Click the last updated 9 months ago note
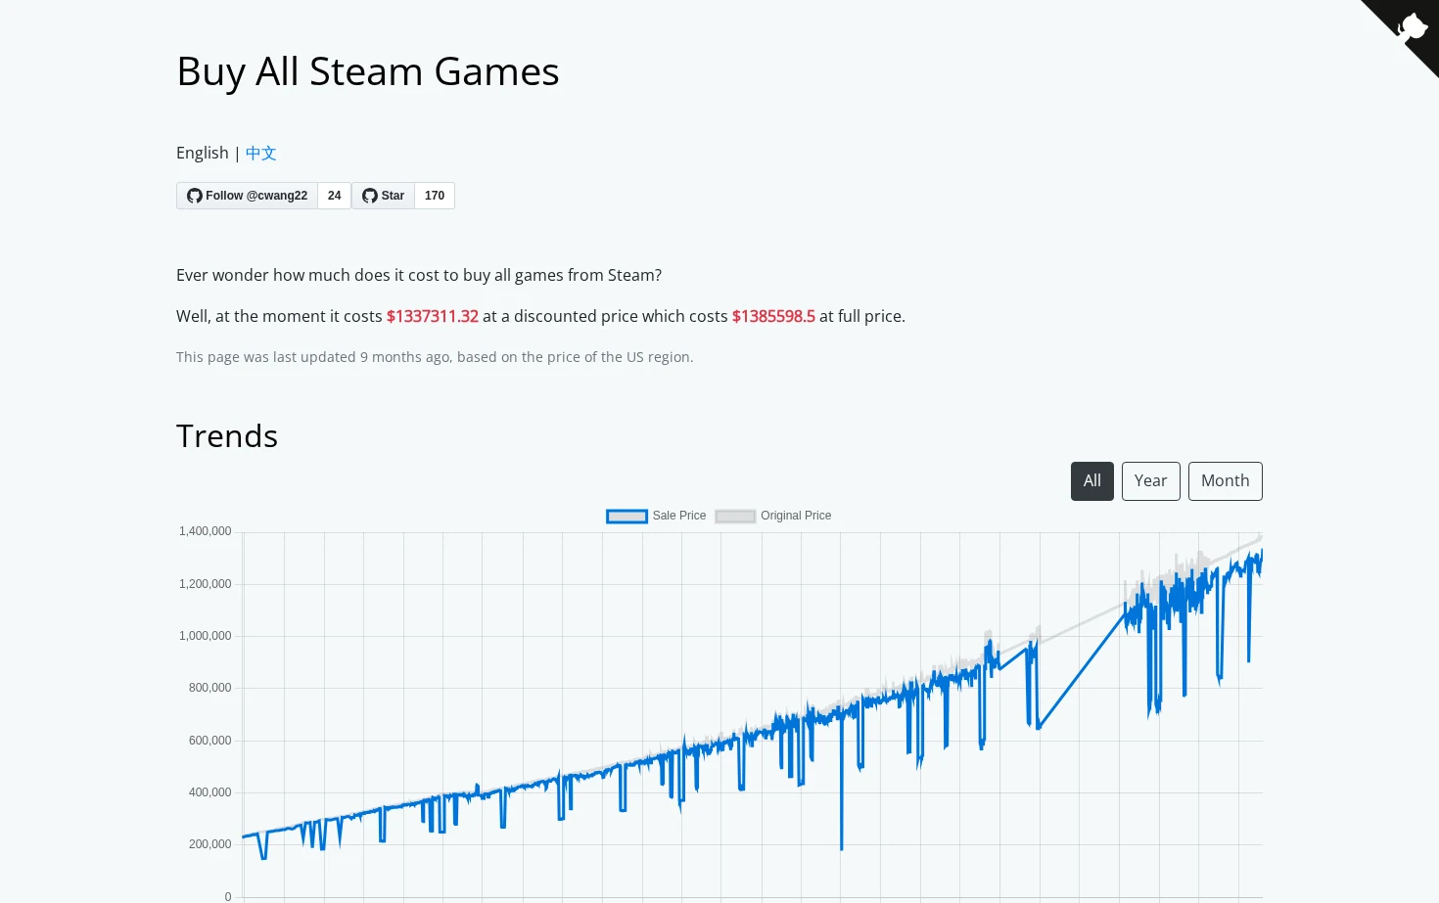The height and width of the screenshot is (903, 1439). pos(435,357)
